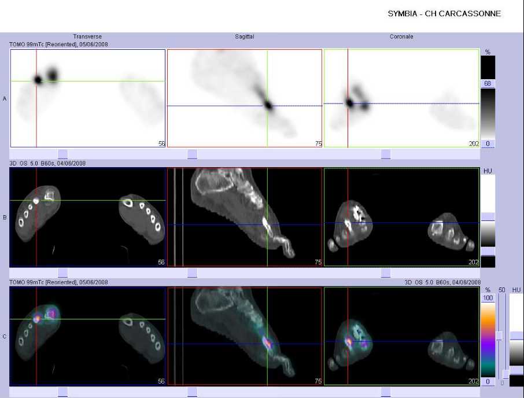This screenshot has width=524, height=398.
Task: Move the row A sagittal slice slider thumb
Action: click(x=192, y=154)
